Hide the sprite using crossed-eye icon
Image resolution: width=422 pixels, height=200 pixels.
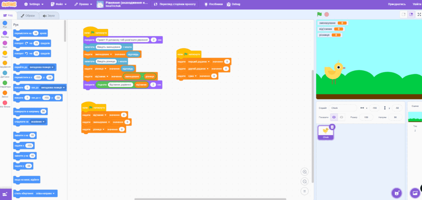pyautogui.click(x=341, y=117)
